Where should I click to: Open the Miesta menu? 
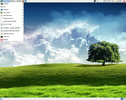(x=13, y=1)
